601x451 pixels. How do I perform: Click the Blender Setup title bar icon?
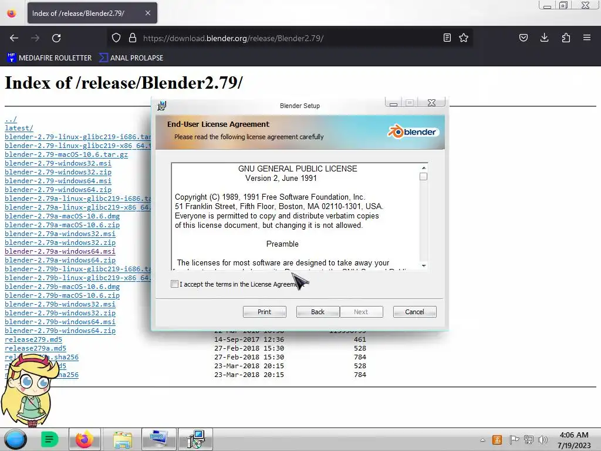162,106
